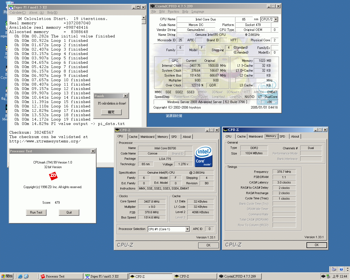The height and width of the screenshot is (280, 350).
Task: Expand Processor Selection dropdown in CPU-Z
Action: (187, 229)
